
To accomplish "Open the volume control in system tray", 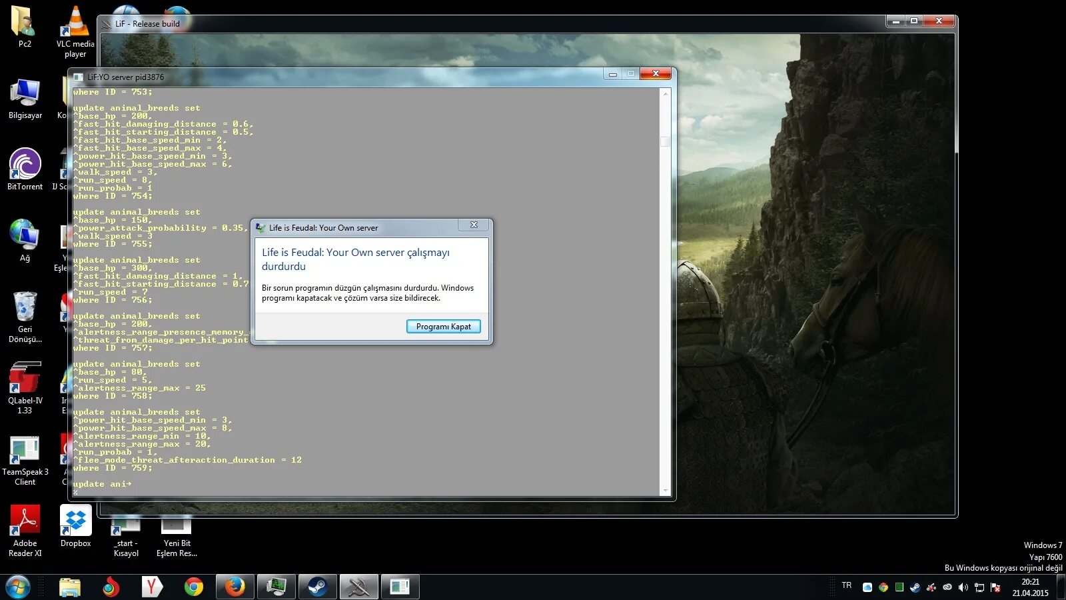I will click(963, 587).
